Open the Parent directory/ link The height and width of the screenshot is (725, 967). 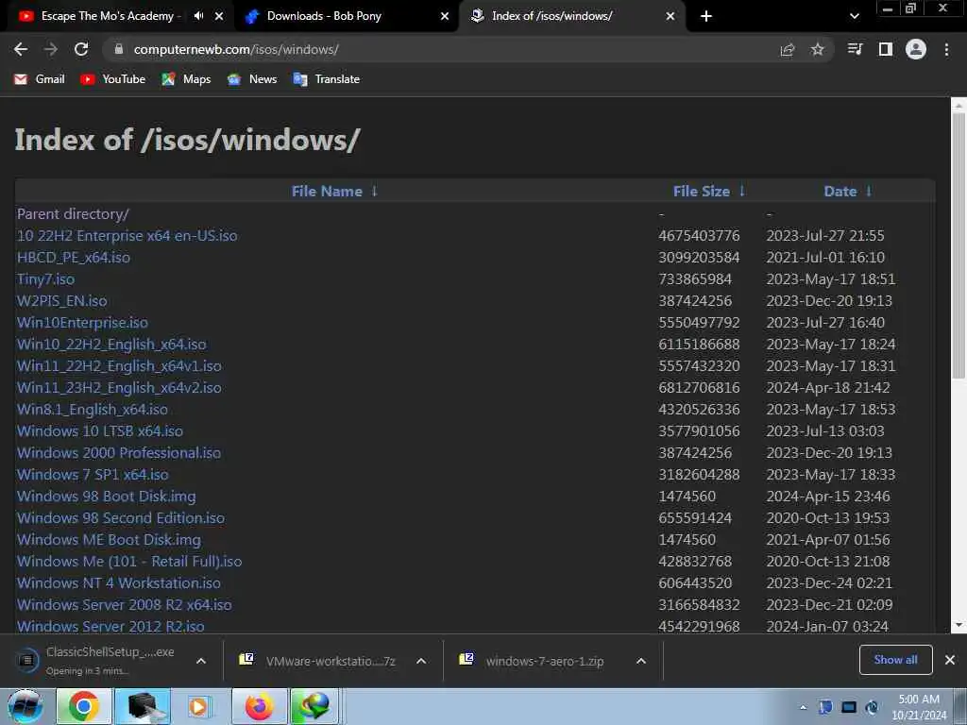click(x=73, y=214)
